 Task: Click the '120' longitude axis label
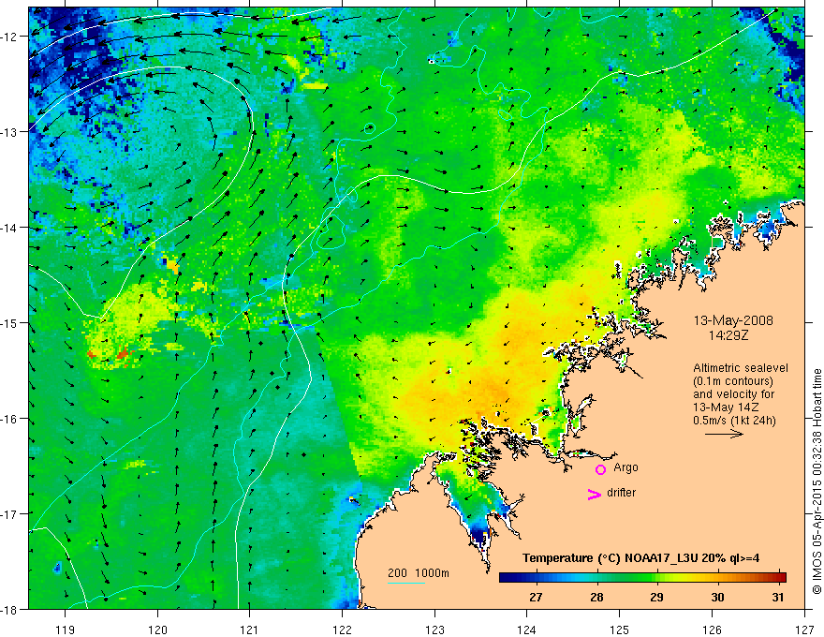click(157, 630)
